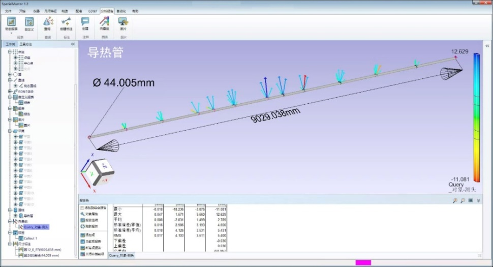Click the 对象属性 object properties button

pos(93,214)
